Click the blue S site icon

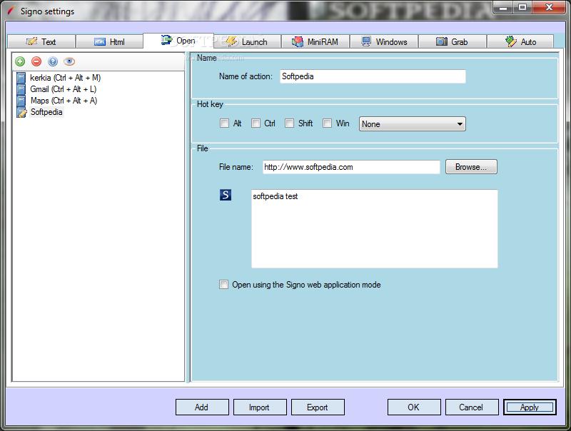click(226, 195)
